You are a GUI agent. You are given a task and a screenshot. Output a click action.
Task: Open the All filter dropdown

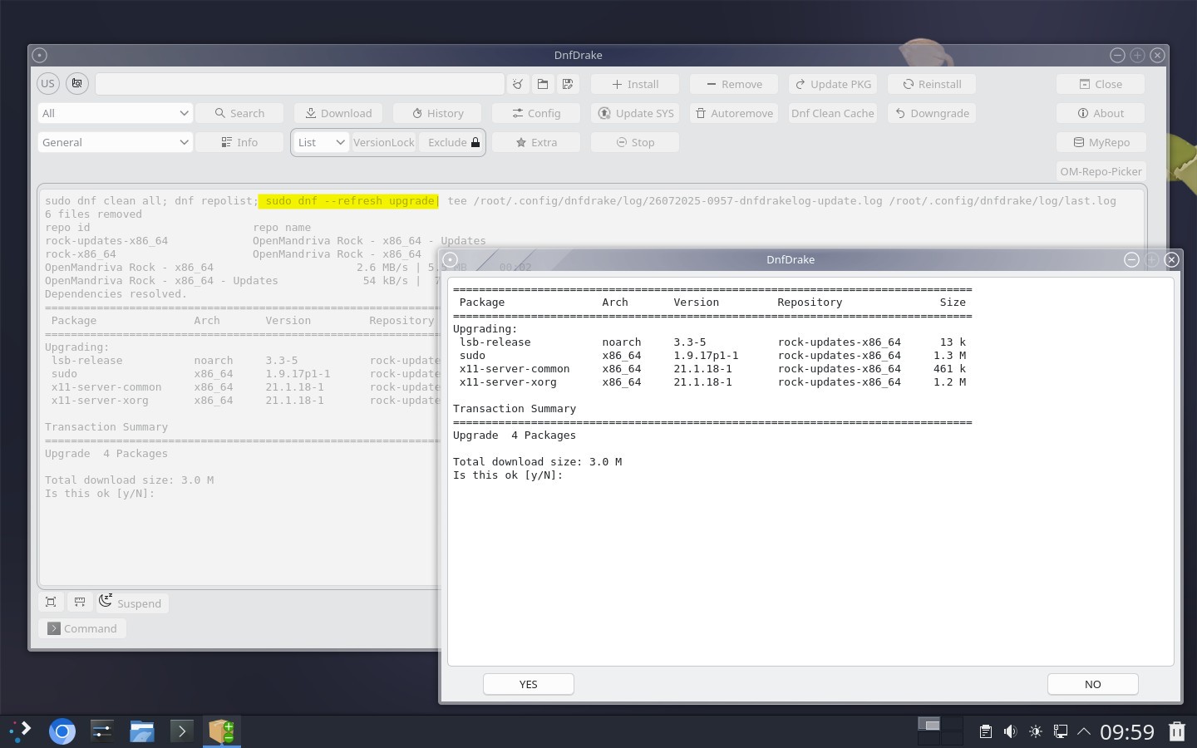coord(115,113)
